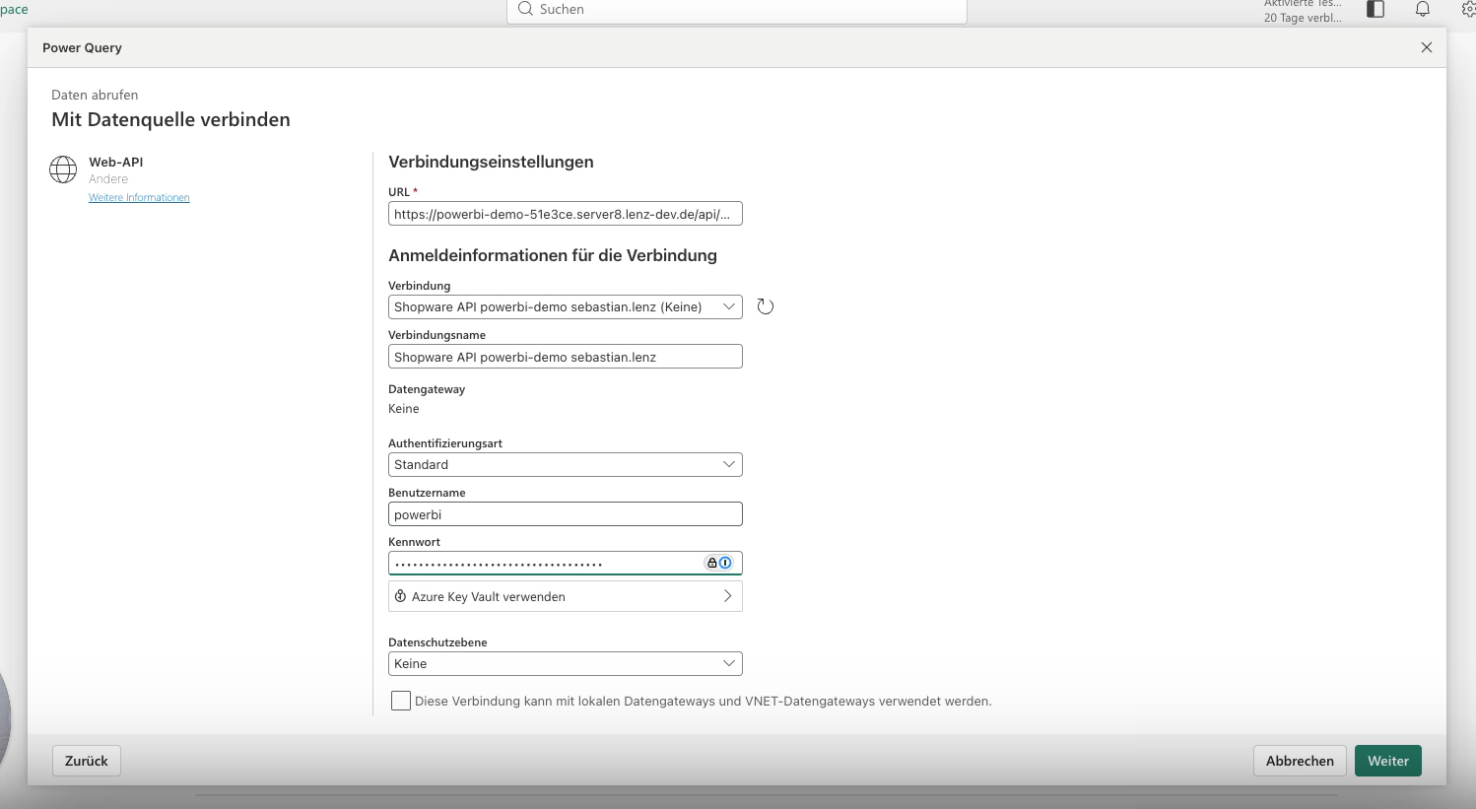The width and height of the screenshot is (1476, 809).
Task: Click the Azure Key Vault key icon
Action: (400, 596)
